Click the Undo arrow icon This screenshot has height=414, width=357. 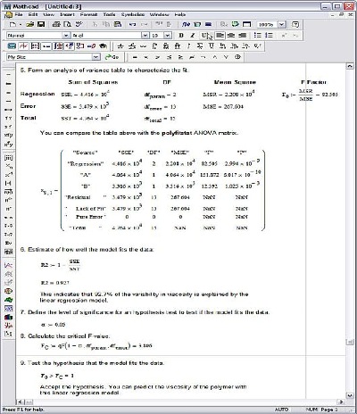click(132, 24)
